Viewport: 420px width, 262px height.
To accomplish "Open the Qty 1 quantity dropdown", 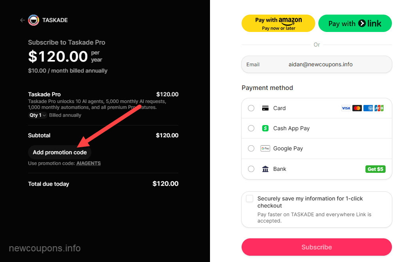I will point(37,115).
